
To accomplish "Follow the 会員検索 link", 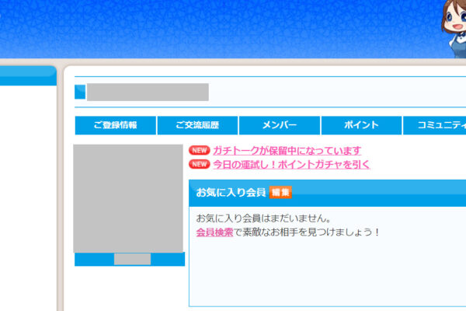I will [214, 232].
